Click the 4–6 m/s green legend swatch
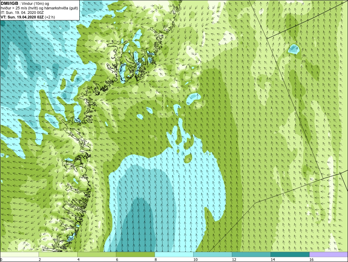This screenshot has width=348, height=262. click(96, 254)
